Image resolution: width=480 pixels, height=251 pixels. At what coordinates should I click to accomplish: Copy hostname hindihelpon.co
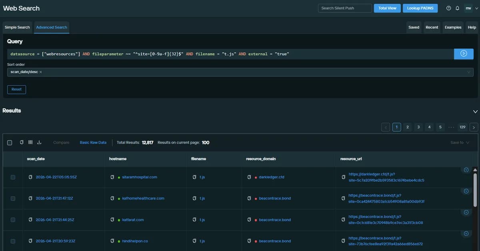point(112,241)
